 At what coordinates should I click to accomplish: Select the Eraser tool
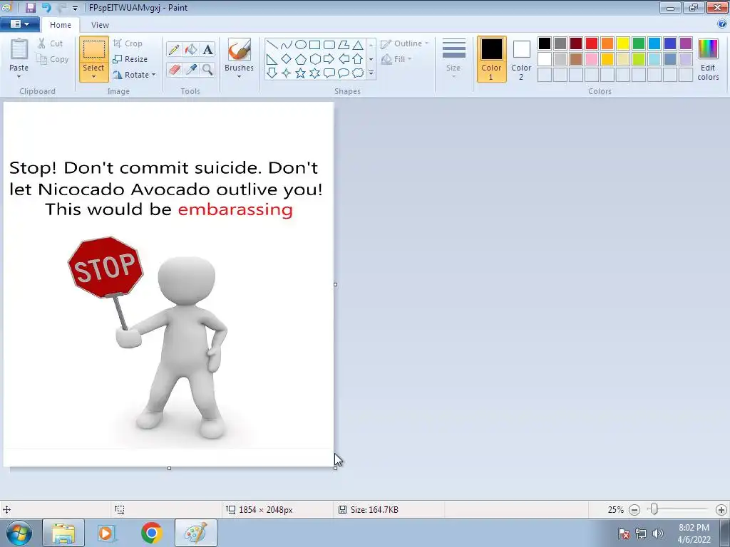174,70
